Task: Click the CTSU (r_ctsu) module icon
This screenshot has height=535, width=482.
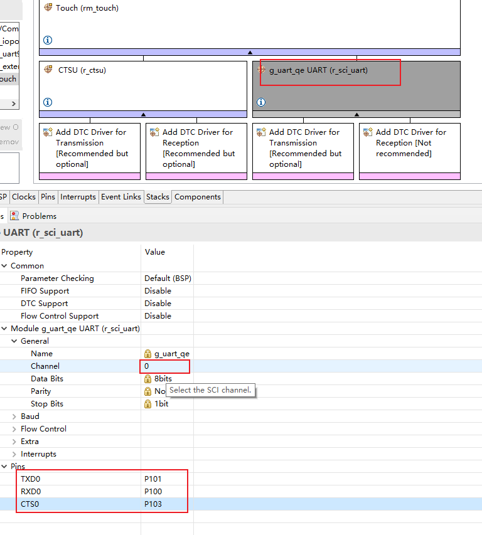Action: (48, 70)
